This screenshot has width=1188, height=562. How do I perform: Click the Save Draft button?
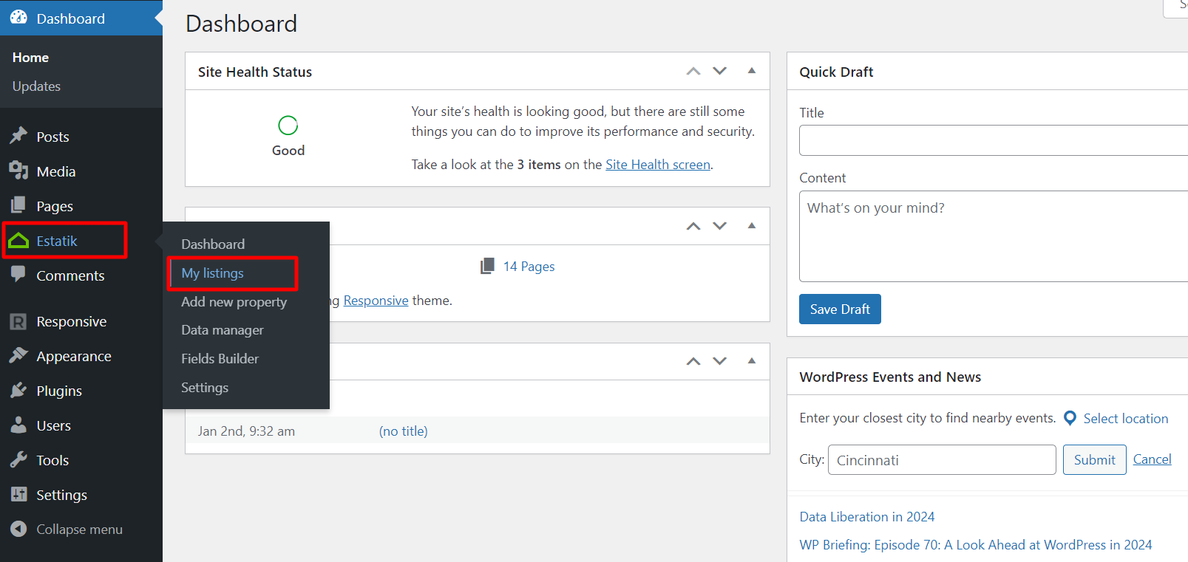tap(840, 309)
